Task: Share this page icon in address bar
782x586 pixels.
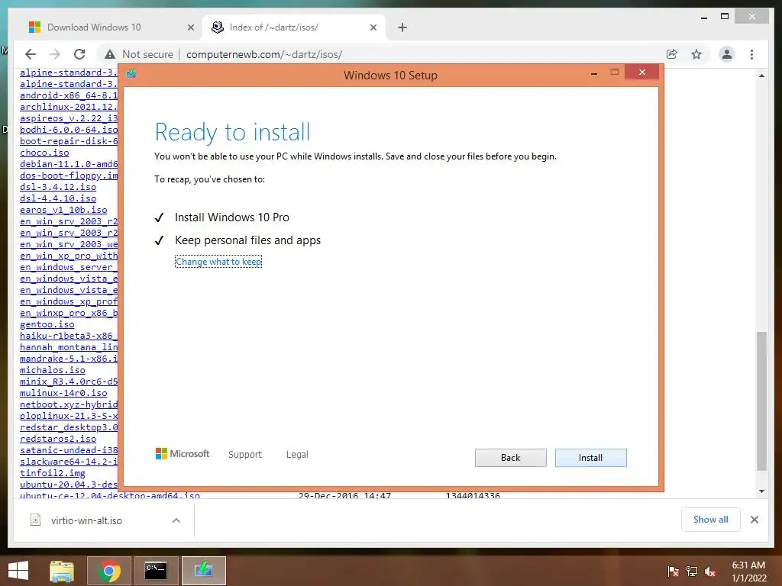Action: (672, 54)
